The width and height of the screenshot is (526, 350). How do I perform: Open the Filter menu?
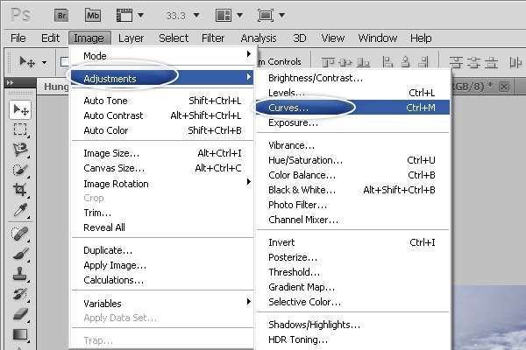[213, 38]
